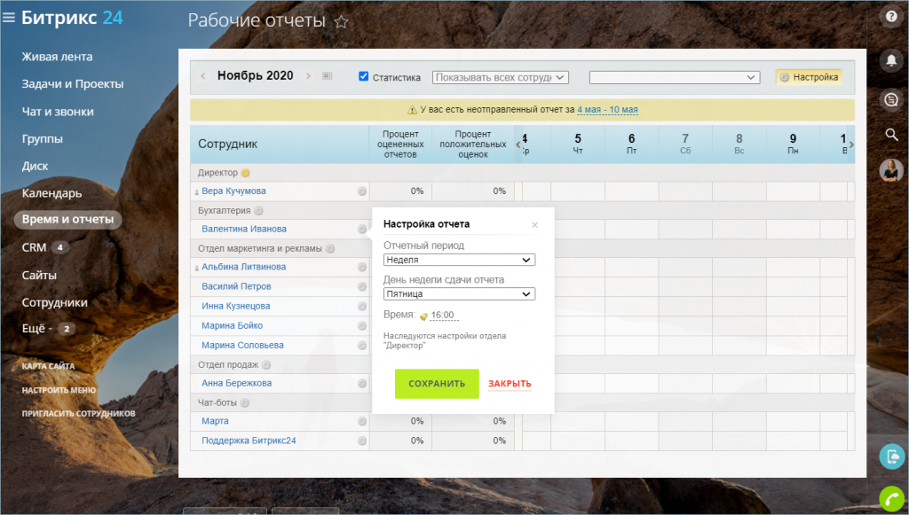Open Диск menu item

pyautogui.click(x=35, y=166)
